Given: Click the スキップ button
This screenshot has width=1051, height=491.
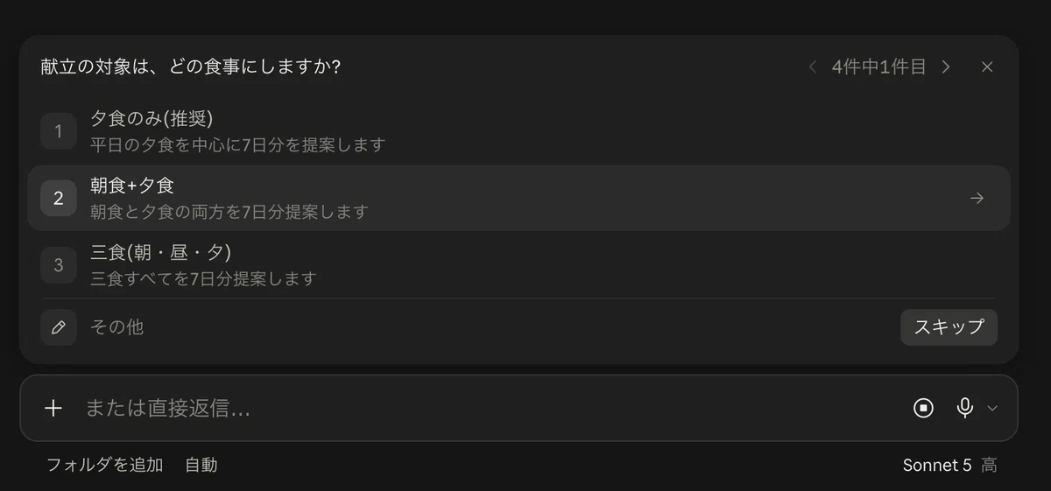Looking at the screenshot, I should tap(949, 327).
